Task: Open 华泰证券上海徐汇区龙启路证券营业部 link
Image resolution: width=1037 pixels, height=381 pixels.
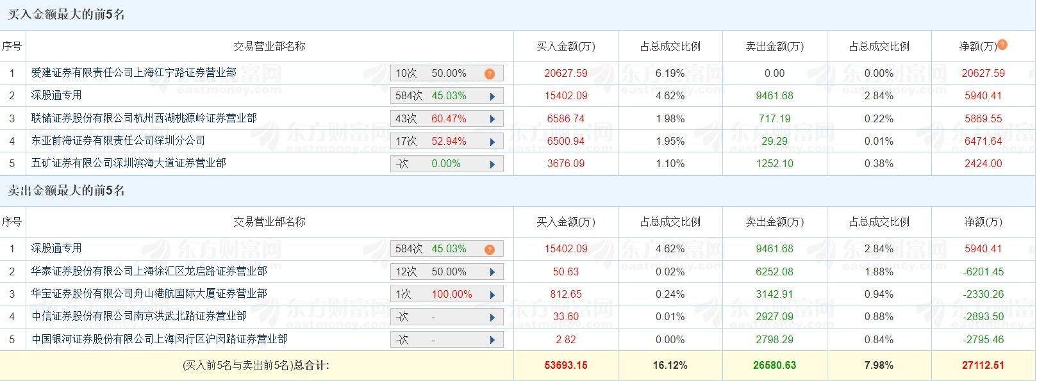Action: click(149, 272)
